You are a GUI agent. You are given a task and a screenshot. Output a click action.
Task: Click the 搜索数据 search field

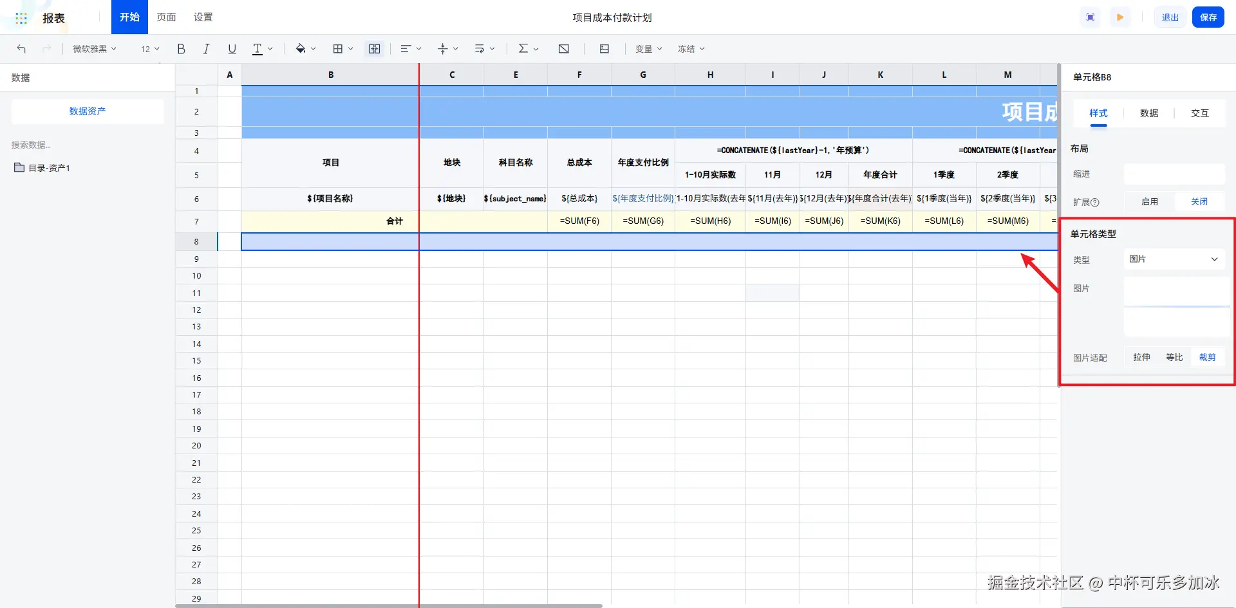tap(88, 145)
